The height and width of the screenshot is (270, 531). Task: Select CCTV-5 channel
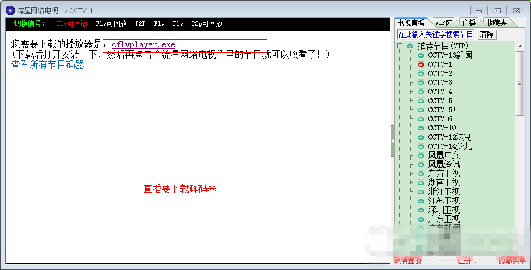[440, 101]
